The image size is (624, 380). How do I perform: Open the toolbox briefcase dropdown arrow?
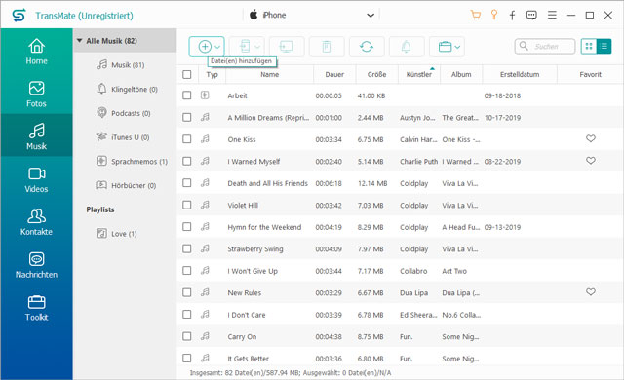point(457,47)
